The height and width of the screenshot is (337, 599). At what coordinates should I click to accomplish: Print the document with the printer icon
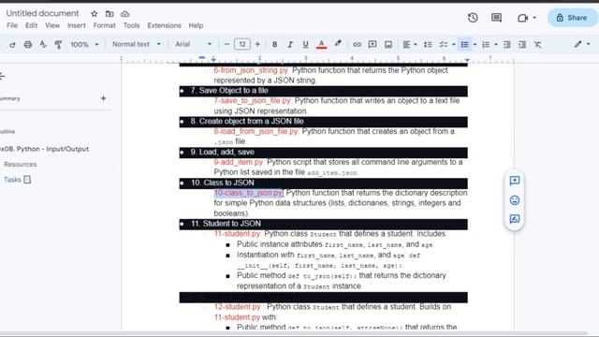pos(28,44)
